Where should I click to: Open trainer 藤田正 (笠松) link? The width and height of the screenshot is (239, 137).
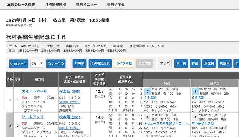[69, 128]
